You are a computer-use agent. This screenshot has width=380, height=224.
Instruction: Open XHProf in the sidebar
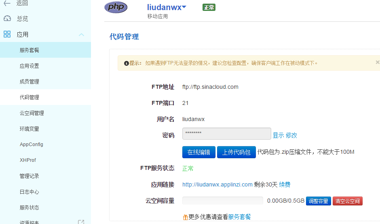point(45,160)
